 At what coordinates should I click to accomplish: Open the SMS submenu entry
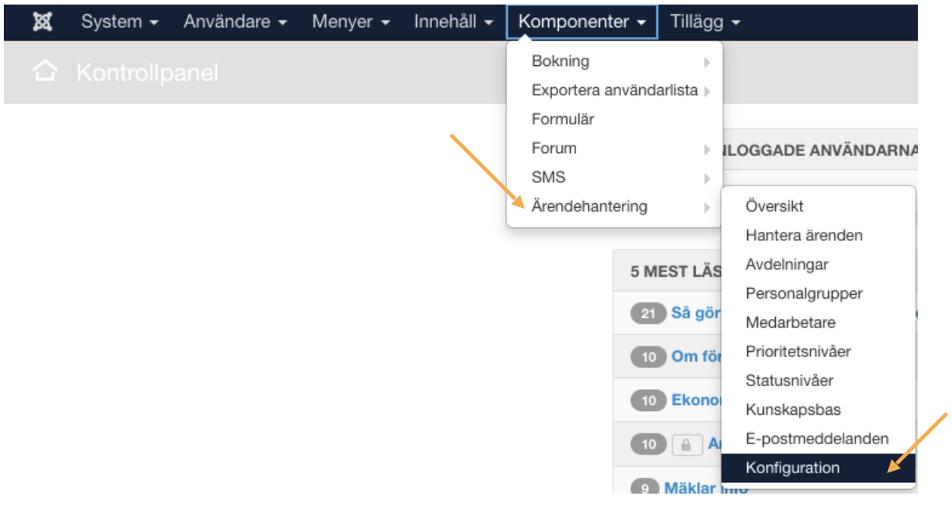[x=548, y=177]
